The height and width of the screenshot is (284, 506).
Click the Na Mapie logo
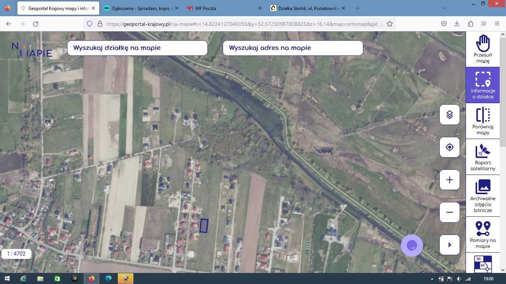[x=31, y=50]
